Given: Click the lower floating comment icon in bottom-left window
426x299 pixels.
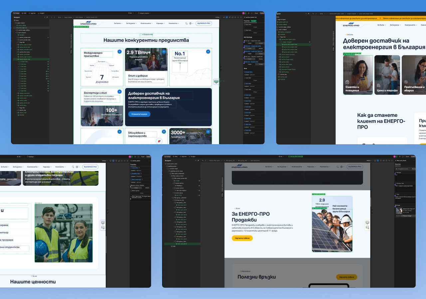Looking at the screenshot, I should click(x=103, y=228).
